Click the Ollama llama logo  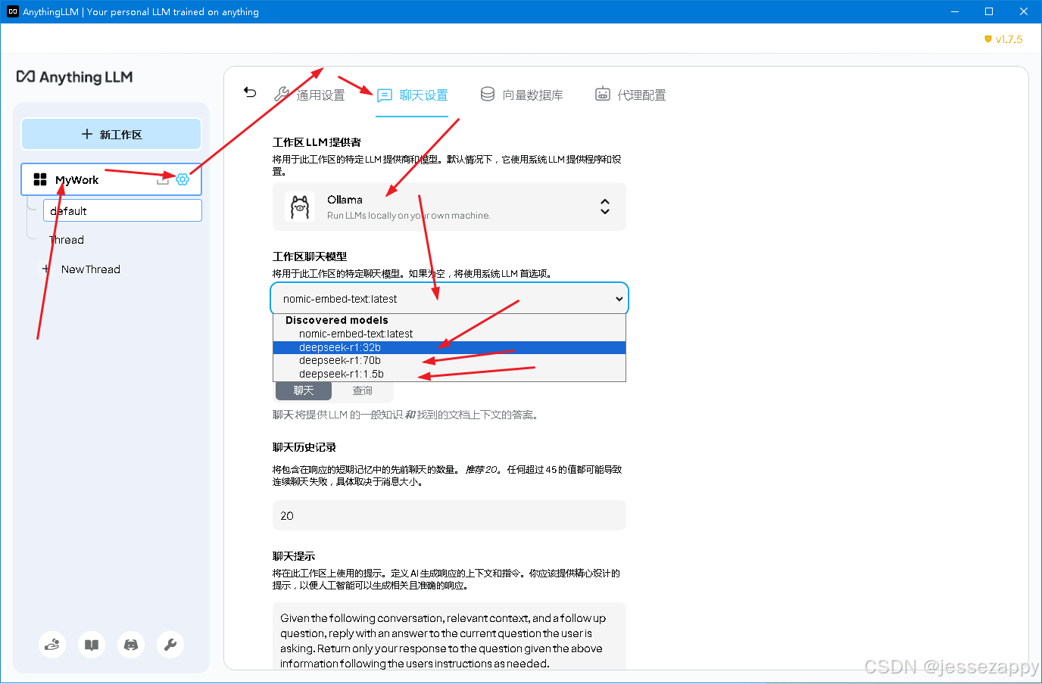pos(300,207)
